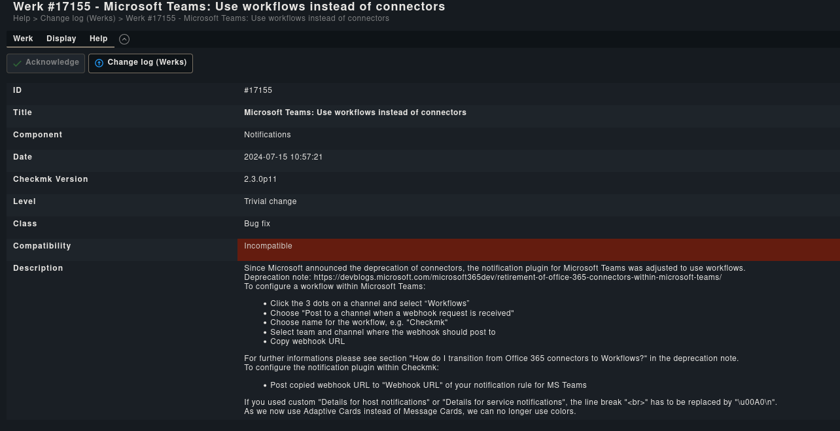840x431 pixels.
Task: Click the devblogs.microsoft.com deprecation note URL
Action: point(517,277)
